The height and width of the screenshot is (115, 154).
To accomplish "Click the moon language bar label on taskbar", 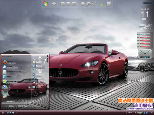I will click(x=130, y=113).
